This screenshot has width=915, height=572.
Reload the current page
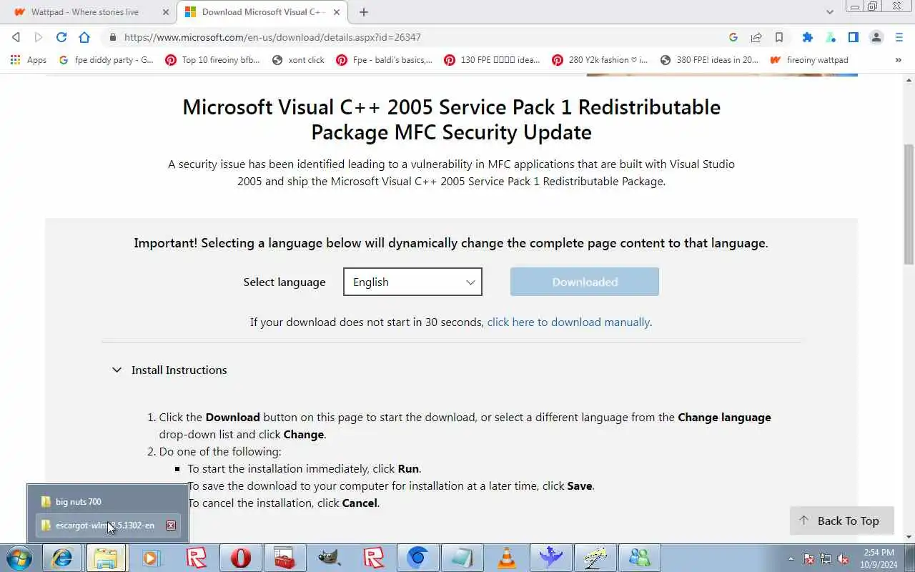click(61, 37)
